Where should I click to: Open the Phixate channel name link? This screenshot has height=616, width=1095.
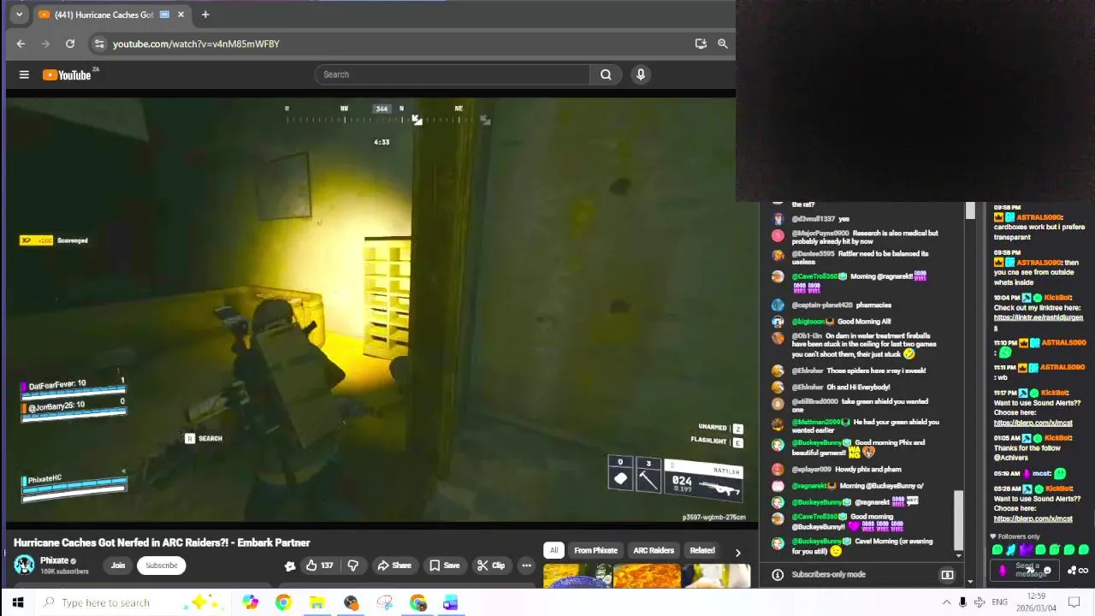[54, 560]
